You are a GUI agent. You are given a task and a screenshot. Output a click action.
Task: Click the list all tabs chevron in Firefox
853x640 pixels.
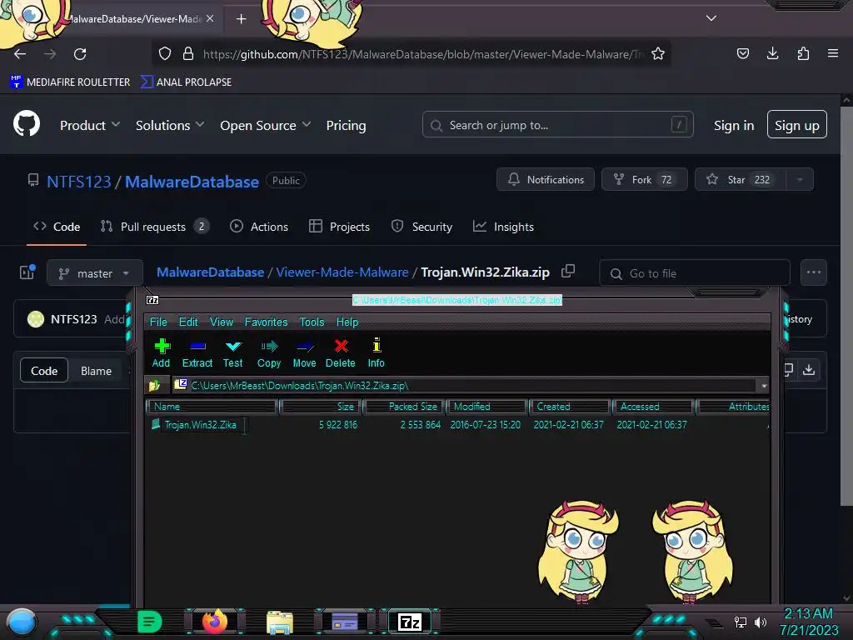(711, 18)
